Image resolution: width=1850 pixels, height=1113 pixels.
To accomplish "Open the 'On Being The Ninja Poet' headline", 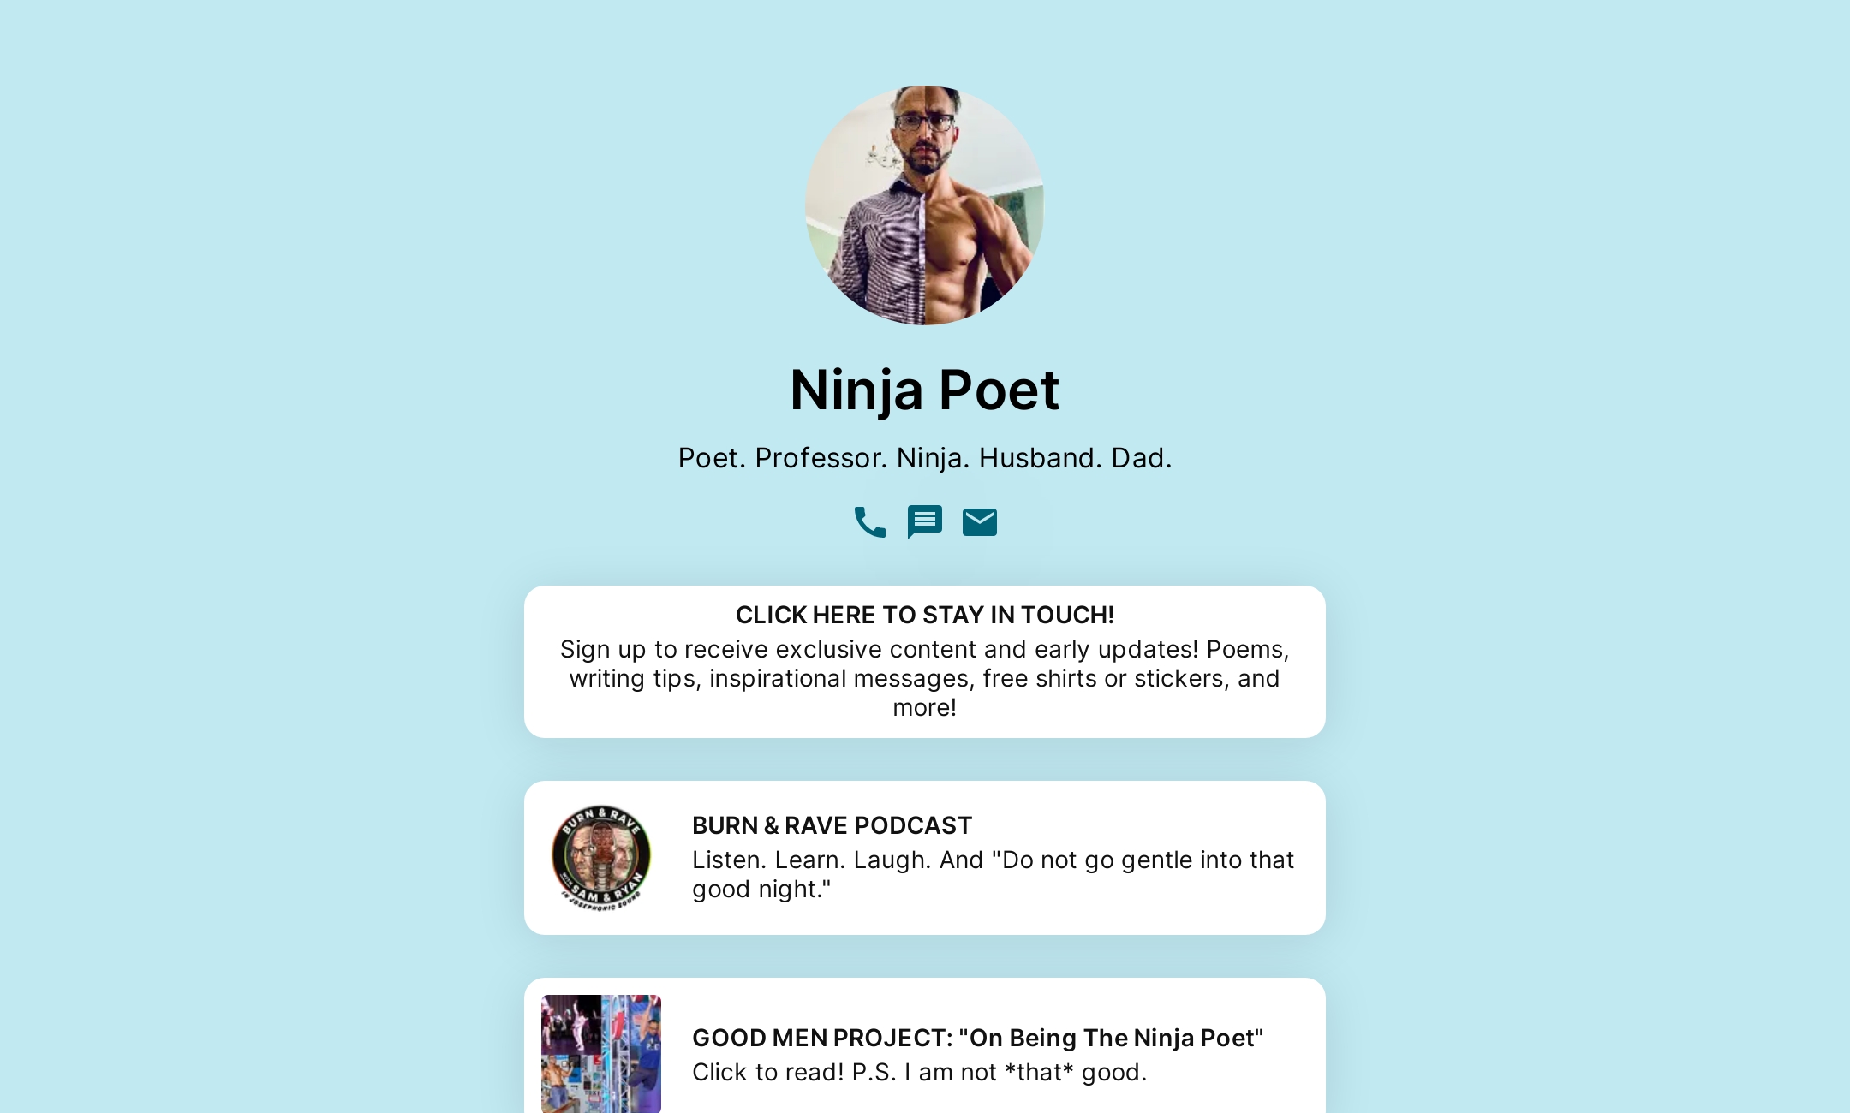I will (977, 1038).
